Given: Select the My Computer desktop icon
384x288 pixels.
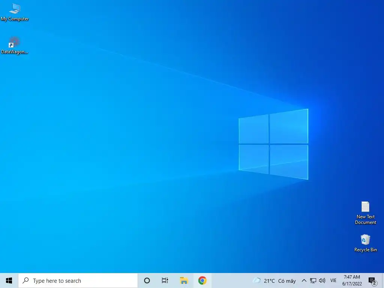Looking at the screenshot, I should pos(15,12).
